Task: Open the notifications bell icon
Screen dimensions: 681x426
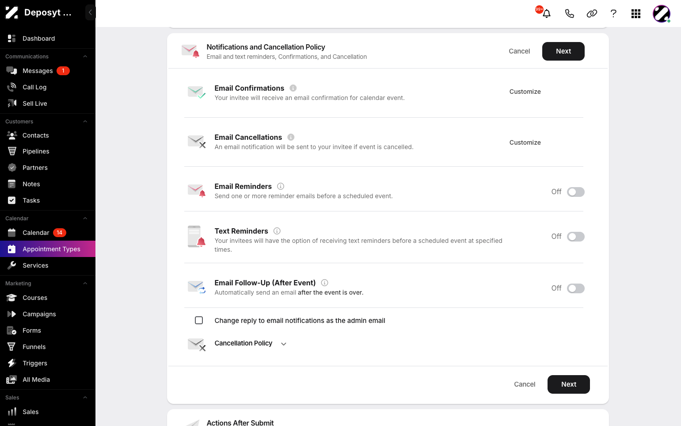Action: (x=547, y=14)
